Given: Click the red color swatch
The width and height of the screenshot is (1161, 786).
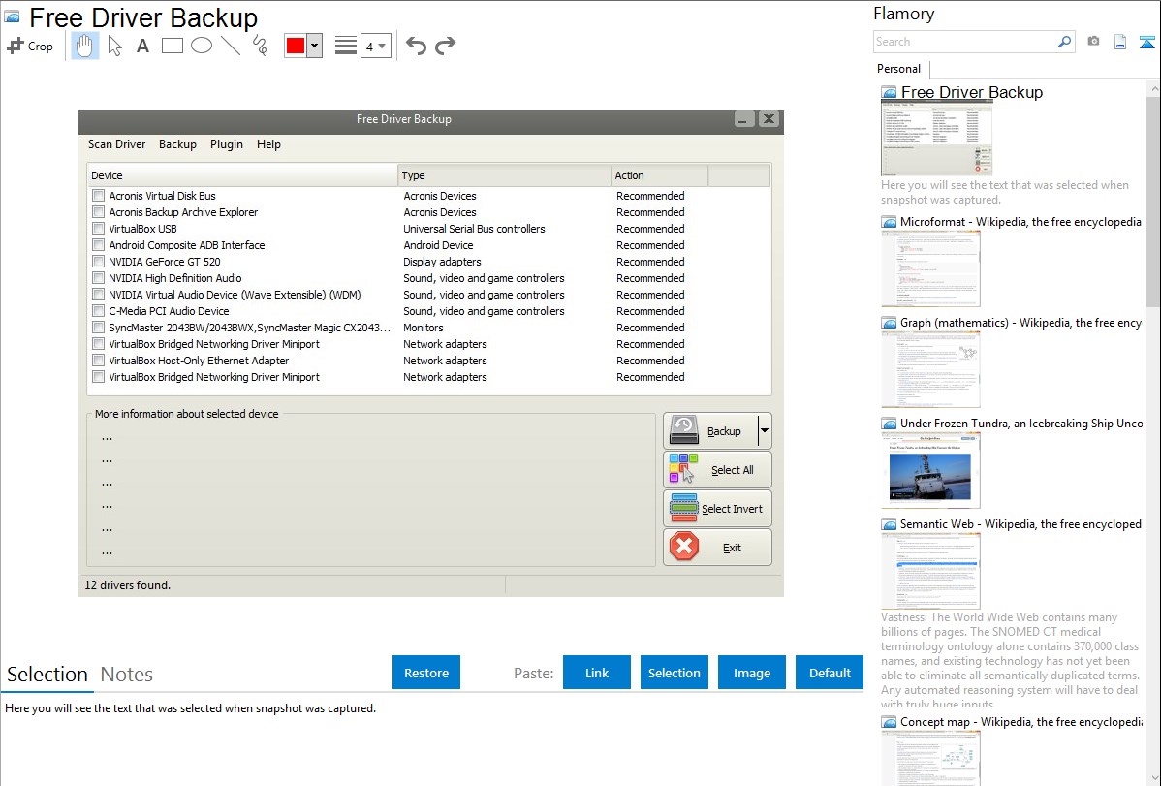Looking at the screenshot, I should click(x=296, y=46).
